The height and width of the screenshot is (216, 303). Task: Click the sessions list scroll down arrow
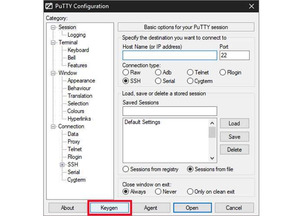(x=212, y=159)
